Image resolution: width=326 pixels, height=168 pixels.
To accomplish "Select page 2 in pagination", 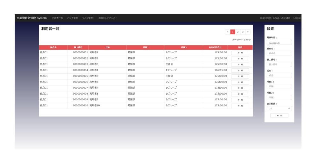I will pyautogui.click(x=237, y=32).
